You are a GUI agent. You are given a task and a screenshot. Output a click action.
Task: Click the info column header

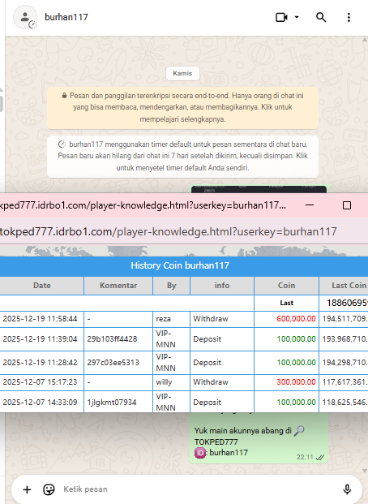pyautogui.click(x=222, y=286)
